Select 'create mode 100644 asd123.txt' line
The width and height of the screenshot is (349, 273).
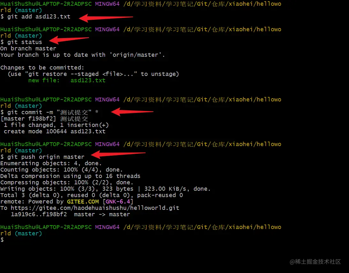coord(55,132)
